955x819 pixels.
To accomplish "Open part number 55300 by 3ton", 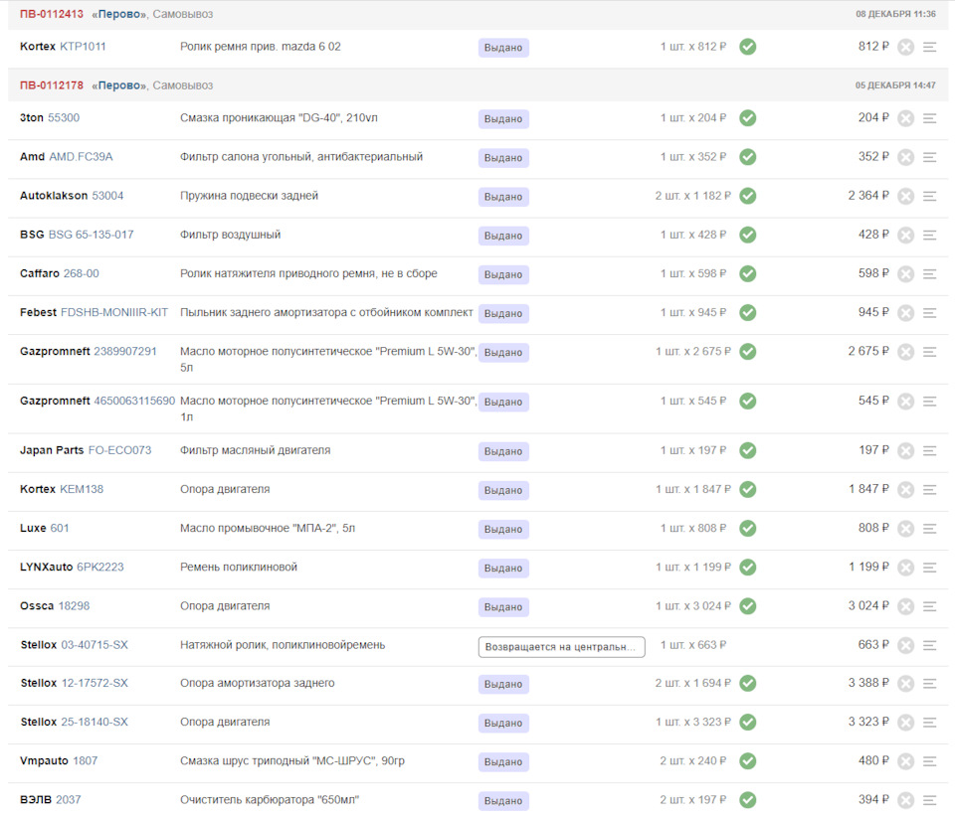I will [x=64, y=117].
